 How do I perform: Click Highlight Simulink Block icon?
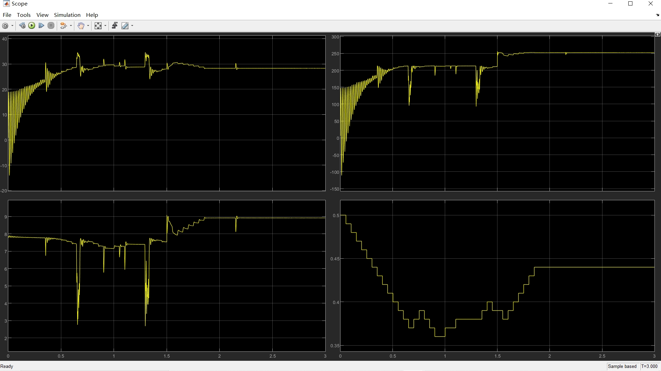click(x=63, y=26)
